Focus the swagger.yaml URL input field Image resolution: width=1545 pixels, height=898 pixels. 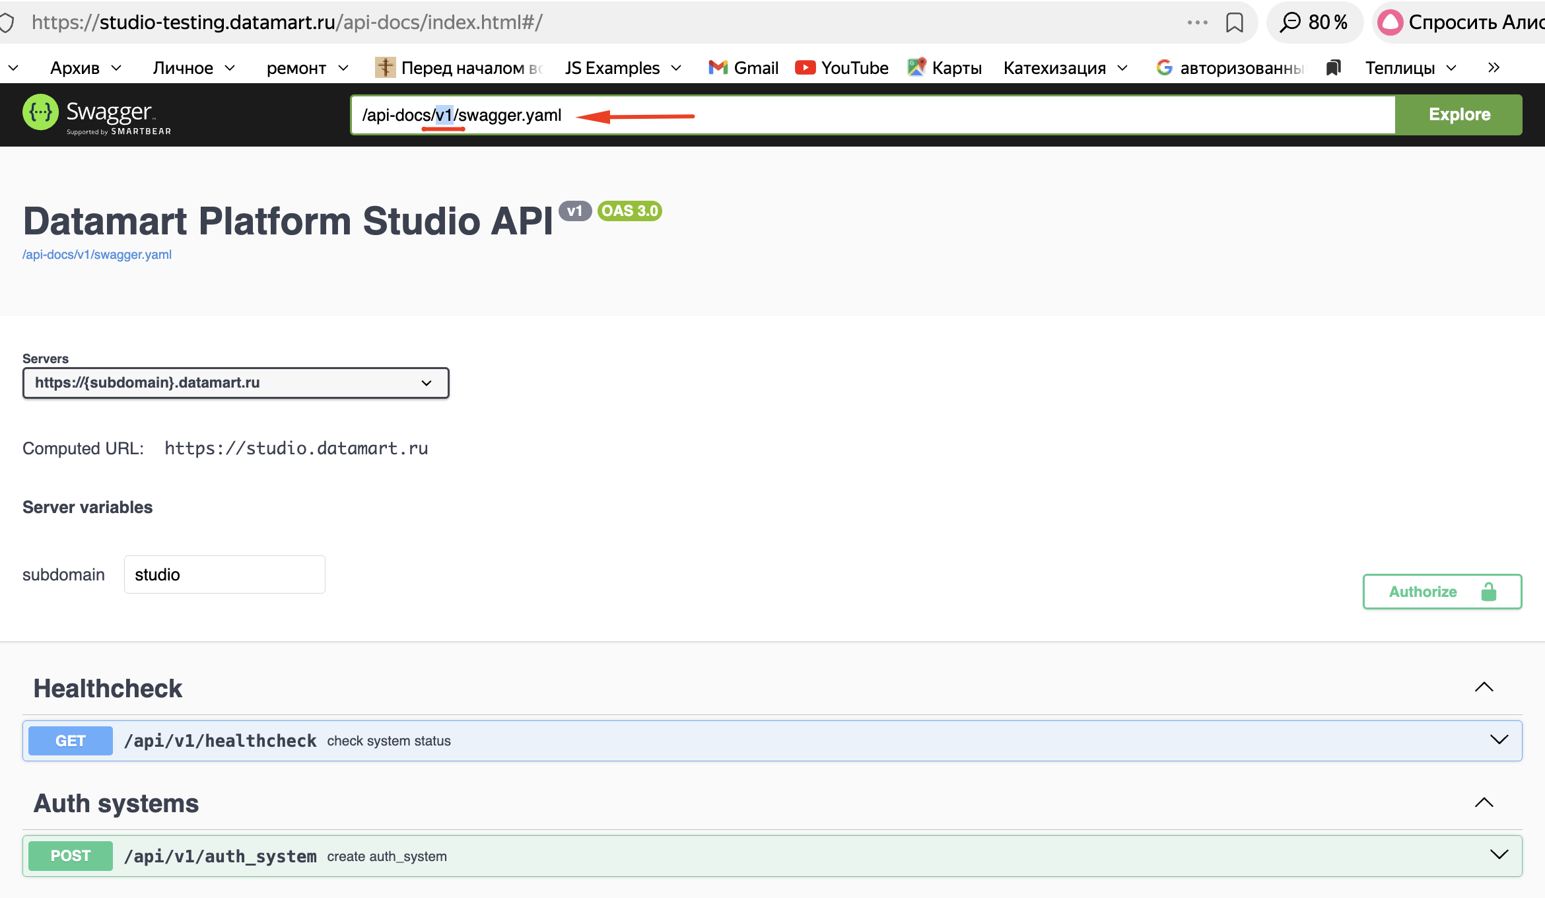pos(873,115)
